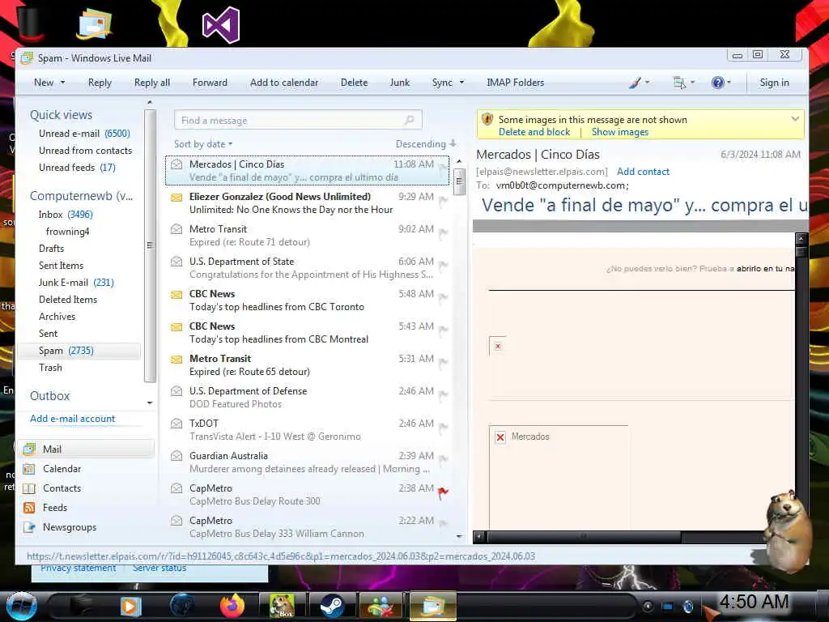Collapse the Computernewb account folder tree
Image resolution: width=829 pixels, height=622 pixels.
pos(82,196)
